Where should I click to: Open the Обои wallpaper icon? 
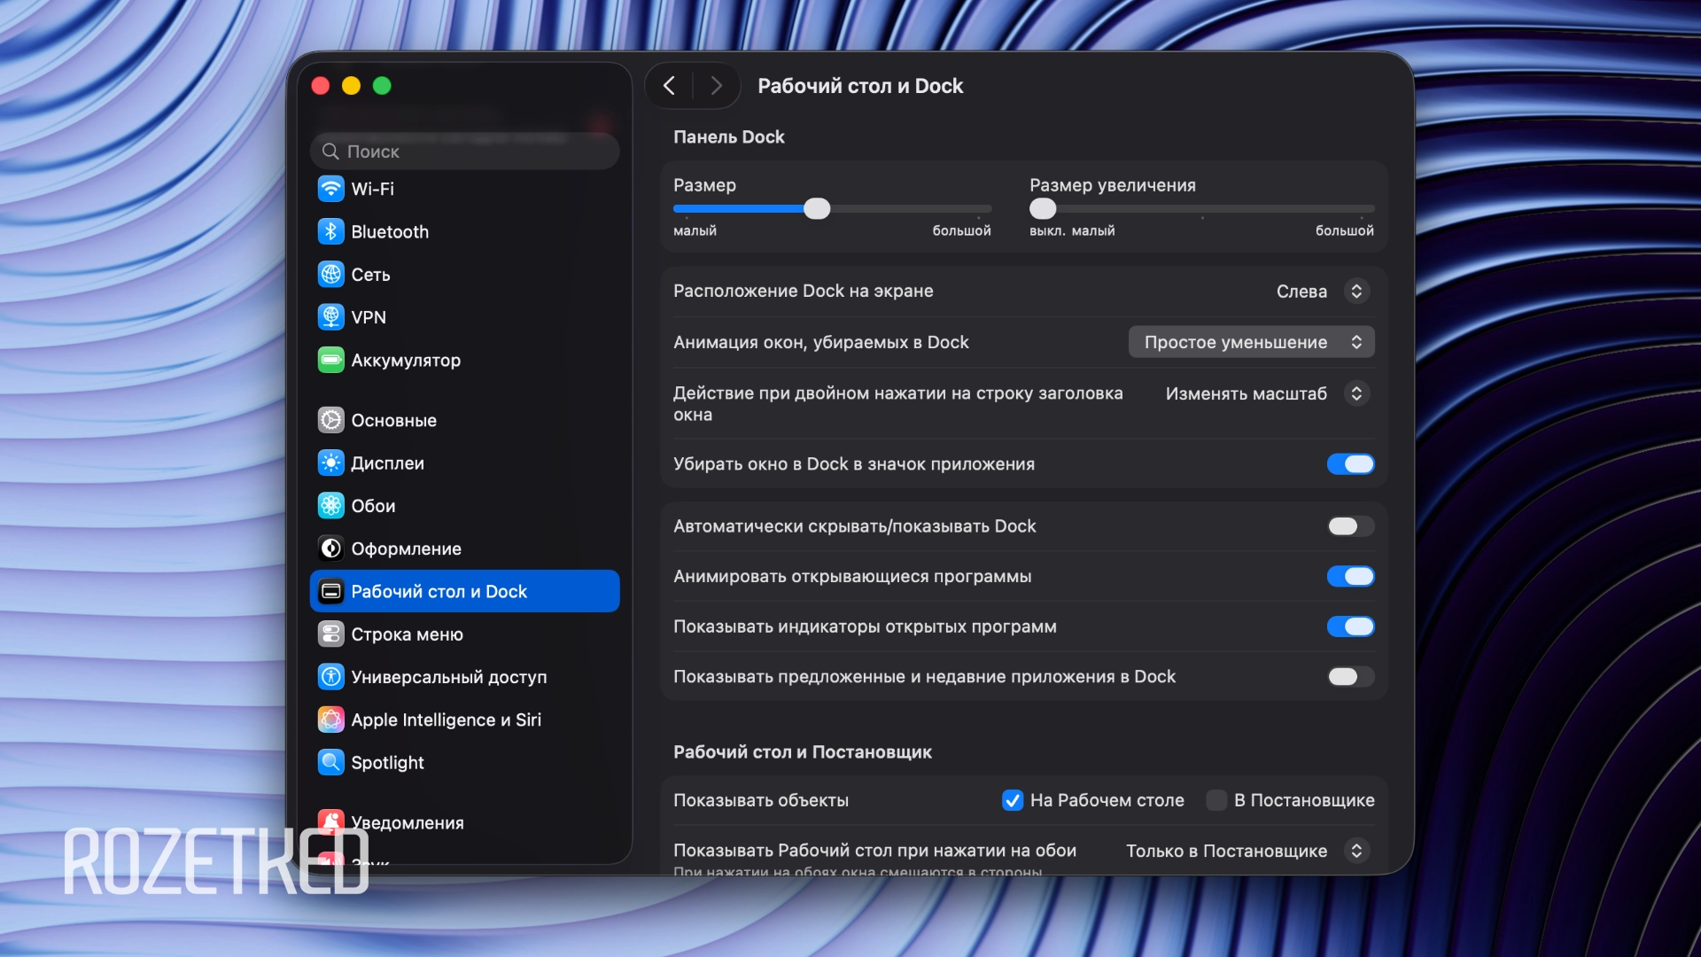pyautogui.click(x=330, y=506)
